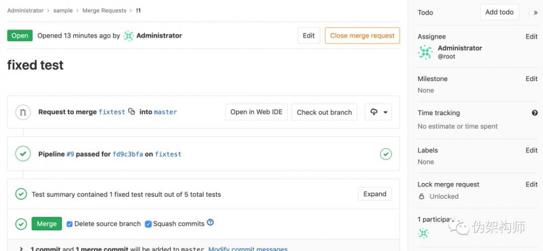Edit the Labels section in the sidebar

click(x=531, y=150)
